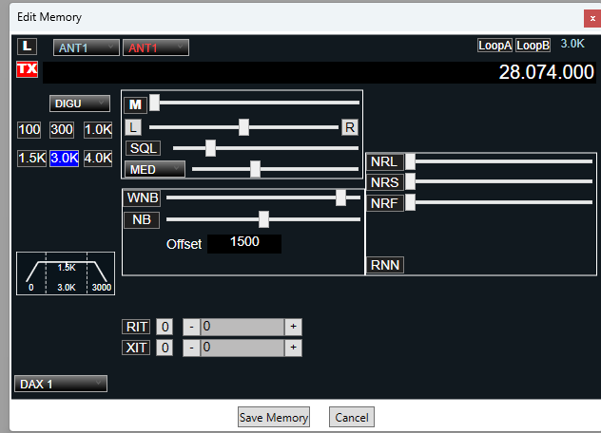The image size is (601, 433).
Task: Click the audio volume slider next to M
Action: [255, 103]
